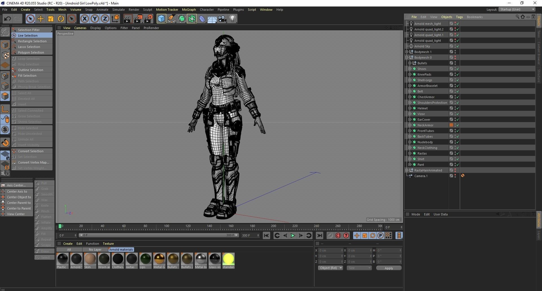This screenshot has height=291, width=542.
Task: Click the spline pen tool icon
Action: pyautogui.click(x=172, y=19)
